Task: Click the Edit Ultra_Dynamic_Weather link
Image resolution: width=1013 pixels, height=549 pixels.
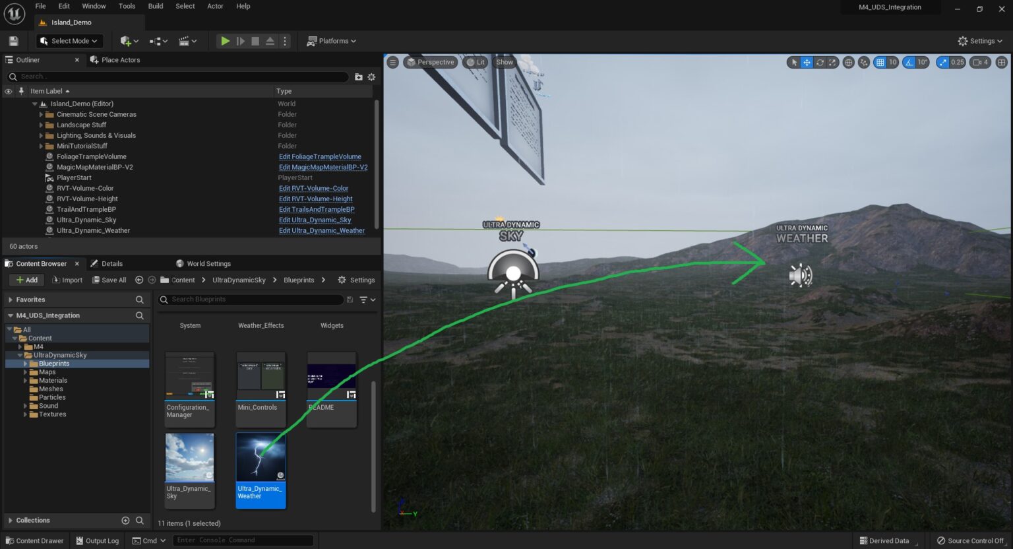Action: coord(322,230)
